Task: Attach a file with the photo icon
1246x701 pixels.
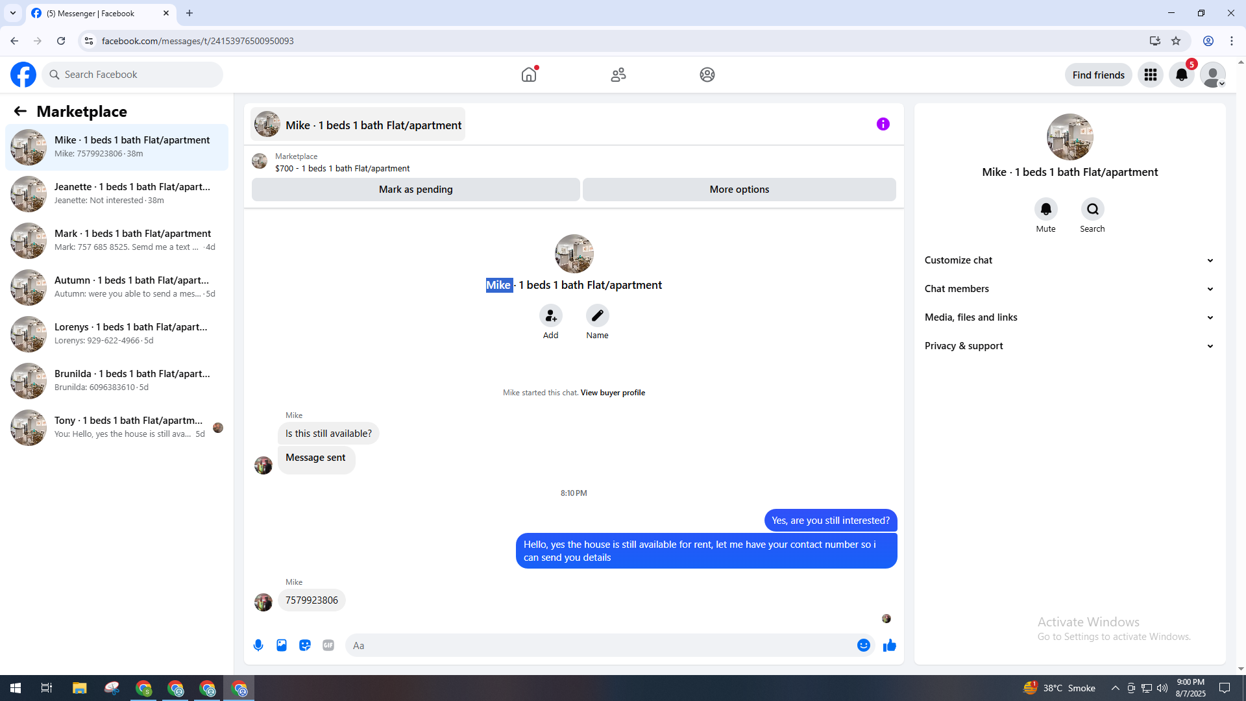Action: [282, 645]
